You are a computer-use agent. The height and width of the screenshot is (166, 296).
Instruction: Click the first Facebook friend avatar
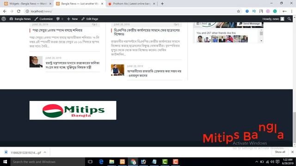[x=200, y=39]
